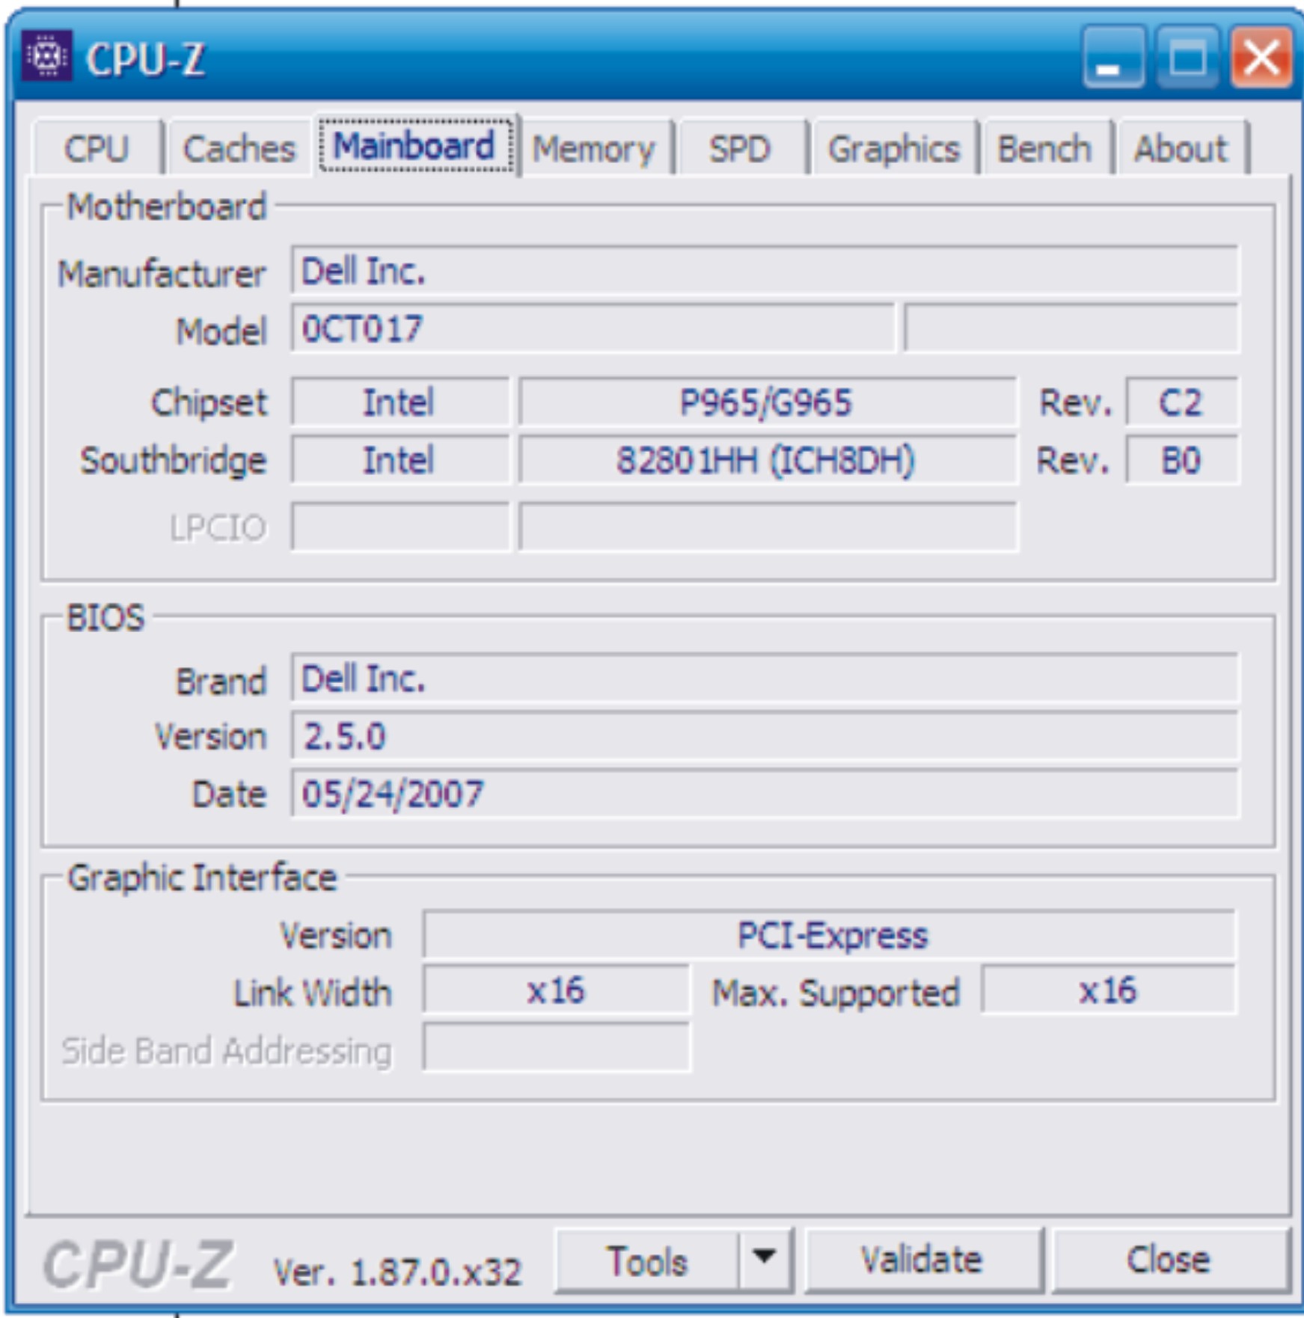Open the About tab
Viewport: 1304px width, 1318px height.
pos(1181,148)
